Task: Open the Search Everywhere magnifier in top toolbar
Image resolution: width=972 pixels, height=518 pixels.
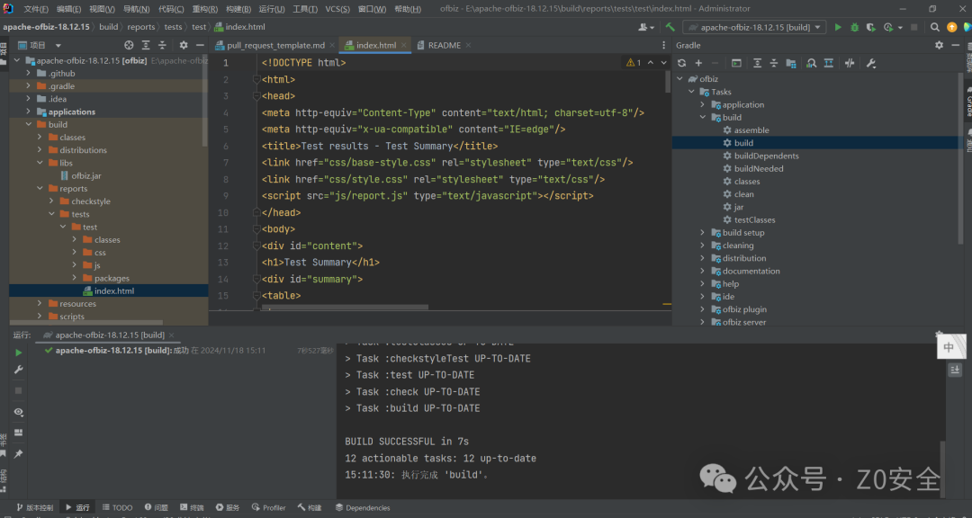Action: click(x=935, y=27)
